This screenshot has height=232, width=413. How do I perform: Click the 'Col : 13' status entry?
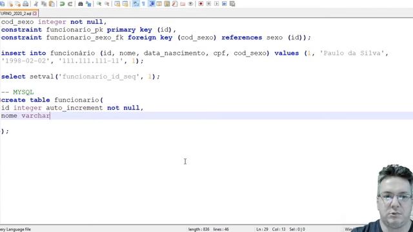[x=279, y=229]
